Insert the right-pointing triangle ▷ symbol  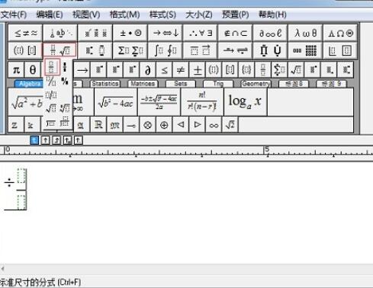pos(197,125)
